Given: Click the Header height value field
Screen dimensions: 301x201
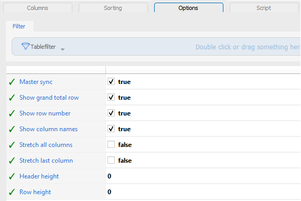Looking at the screenshot, I should [203, 176].
